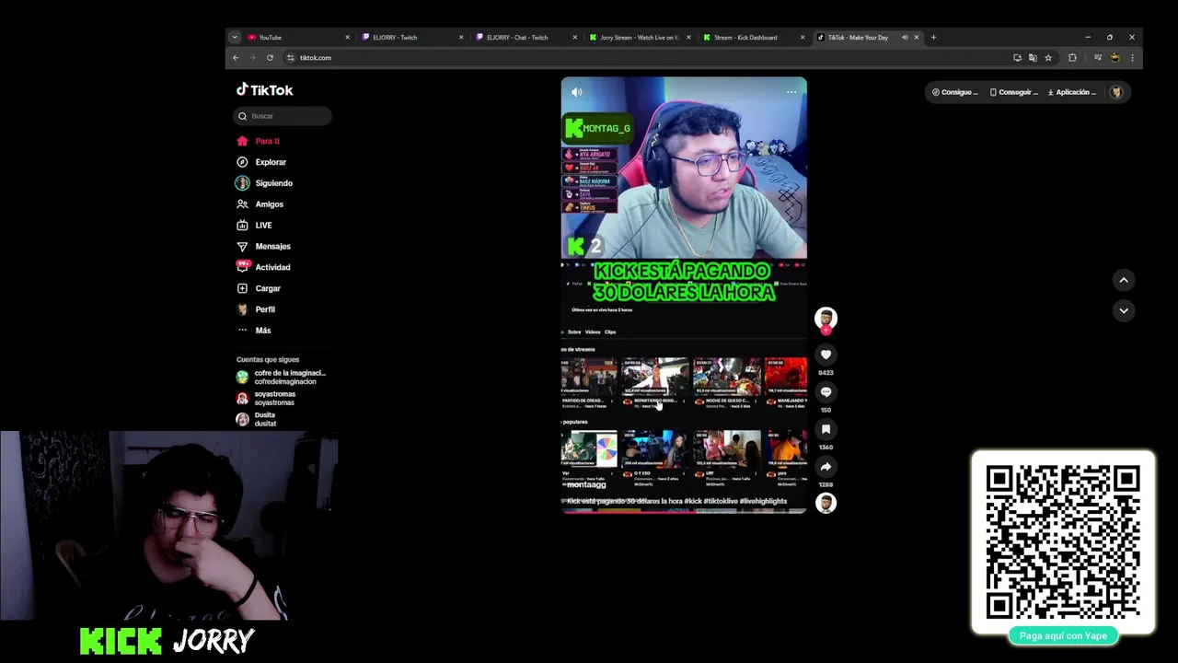Screen dimensions: 1178x663
Task: Open the Explorar section
Action: [261, 162]
